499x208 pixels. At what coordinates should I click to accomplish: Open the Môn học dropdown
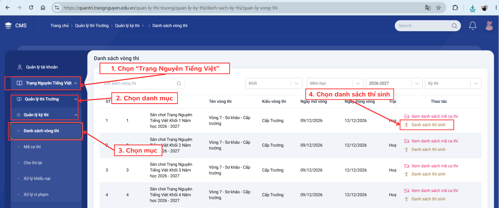point(335,83)
